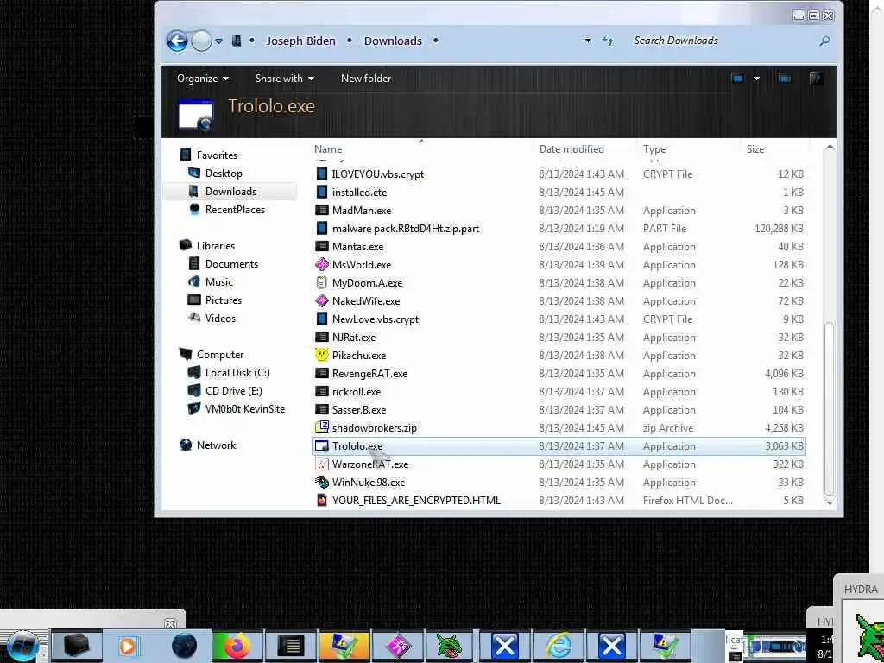The image size is (884, 663).
Task: Click the file list scrollbar up arrow
Action: (x=830, y=148)
